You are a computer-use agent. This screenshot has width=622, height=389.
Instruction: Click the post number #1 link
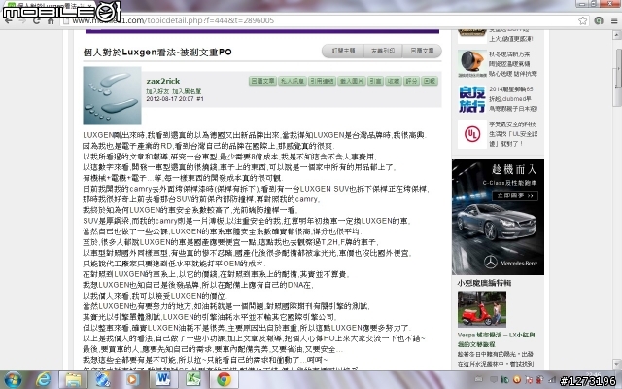(x=200, y=99)
